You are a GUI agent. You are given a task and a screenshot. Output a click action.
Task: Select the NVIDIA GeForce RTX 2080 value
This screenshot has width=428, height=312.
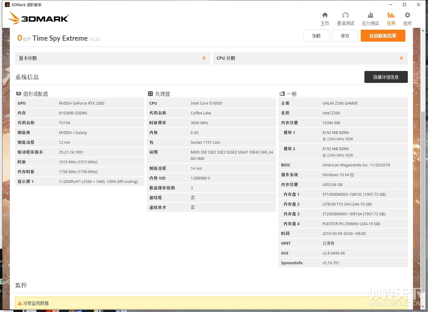pyautogui.click(x=82, y=103)
